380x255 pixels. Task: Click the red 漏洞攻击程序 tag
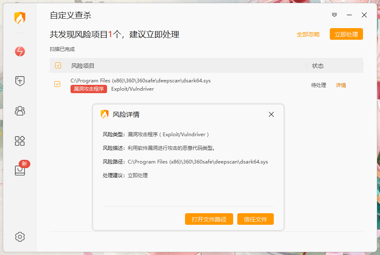coord(89,89)
